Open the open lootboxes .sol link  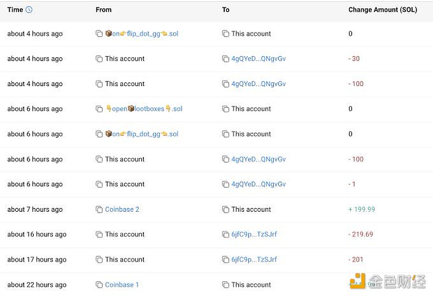pos(144,108)
